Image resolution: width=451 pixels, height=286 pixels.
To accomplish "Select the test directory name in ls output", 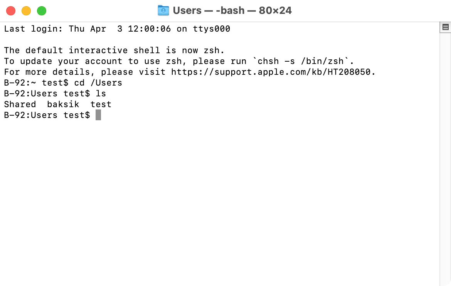I will point(101,104).
